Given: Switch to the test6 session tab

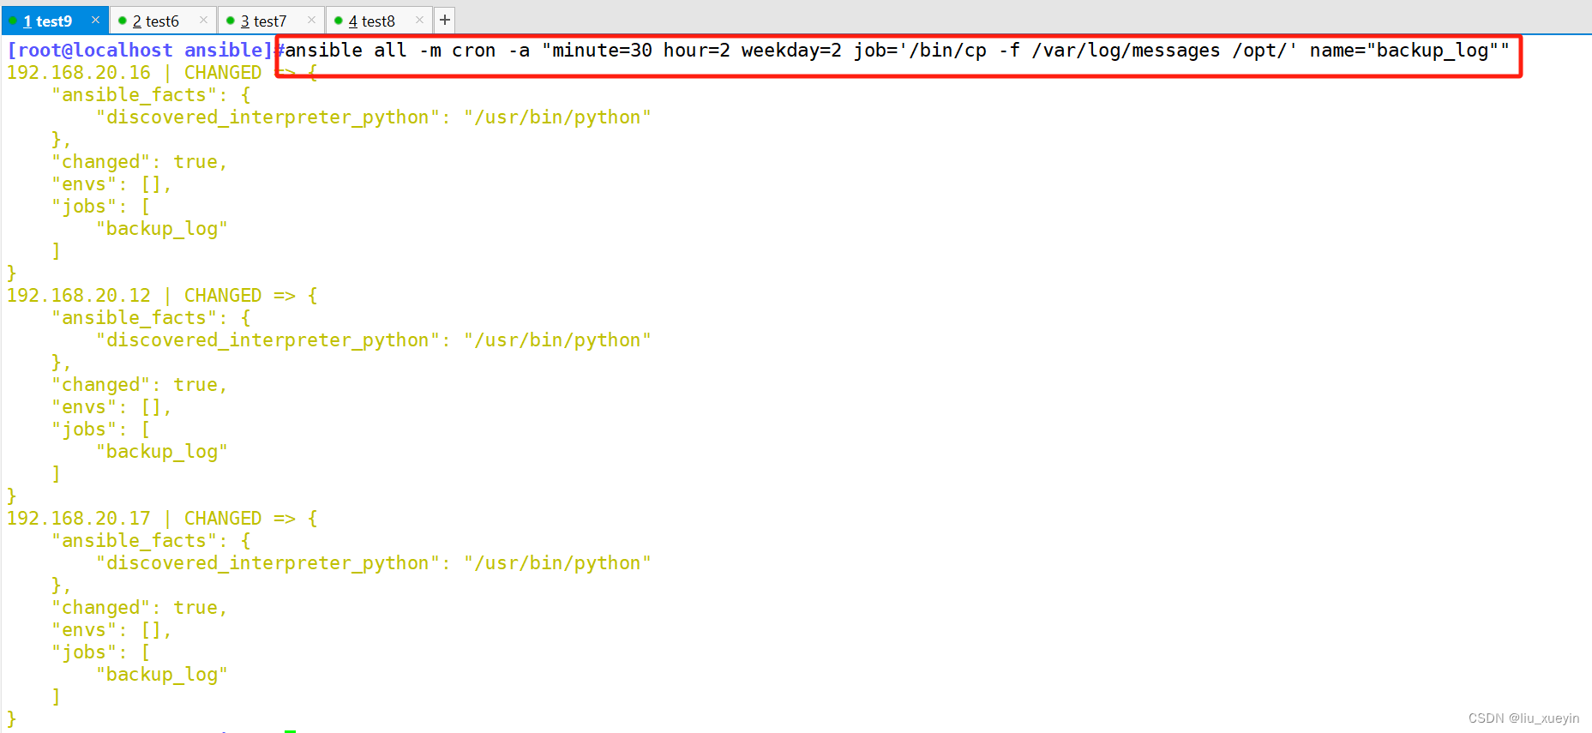Looking at the screenshot, I should click(163, 21).
